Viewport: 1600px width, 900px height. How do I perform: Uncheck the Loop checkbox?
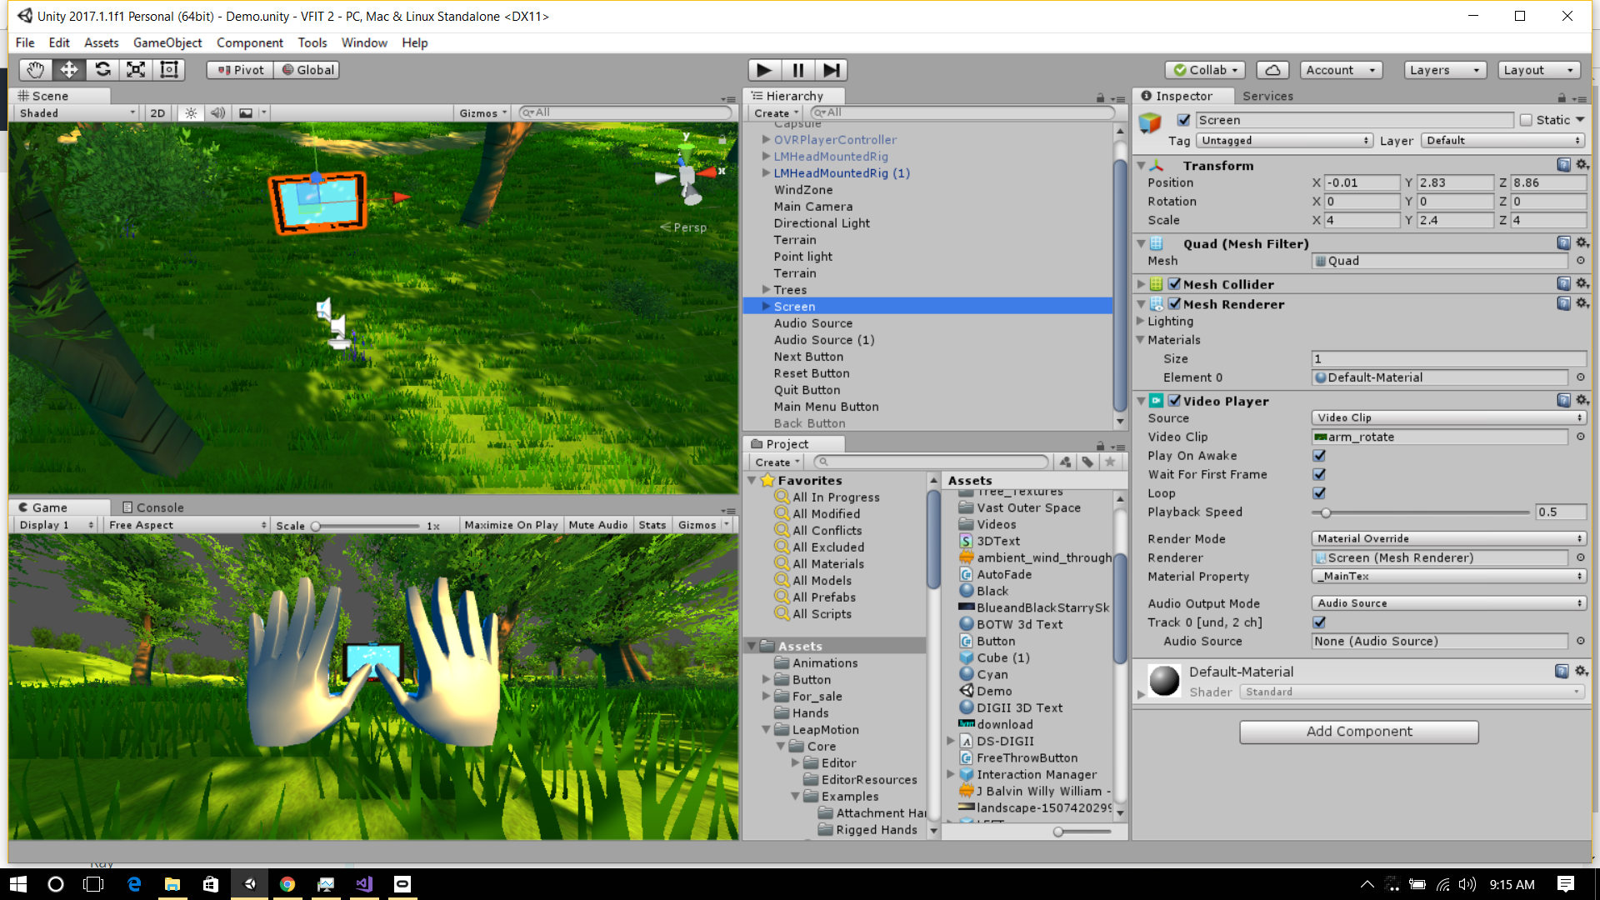tap(1319, 493)
